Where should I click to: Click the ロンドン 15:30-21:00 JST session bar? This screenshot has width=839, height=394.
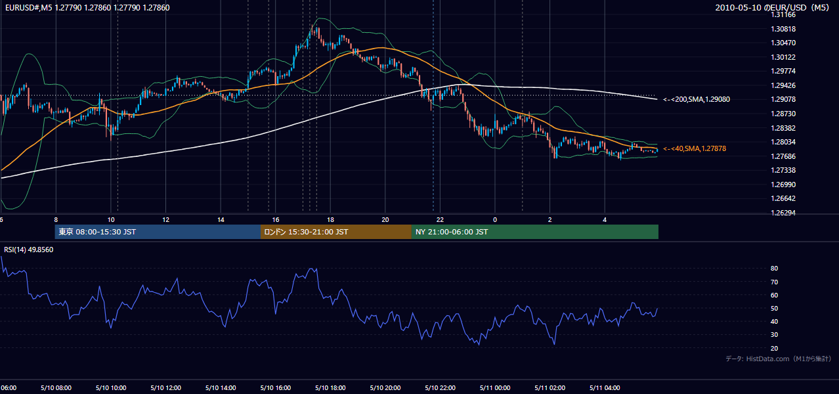336,232
